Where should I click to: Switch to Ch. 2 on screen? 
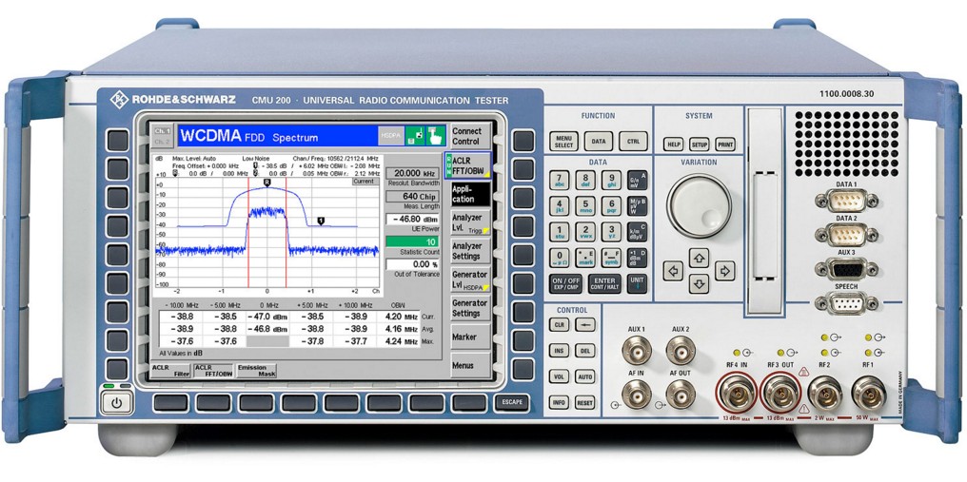click(x=162, y=142)
